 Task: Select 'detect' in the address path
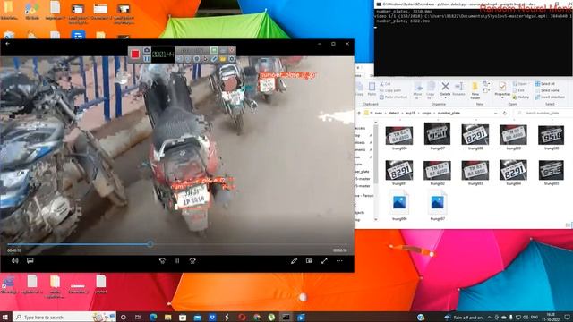(x=394, y=114)
